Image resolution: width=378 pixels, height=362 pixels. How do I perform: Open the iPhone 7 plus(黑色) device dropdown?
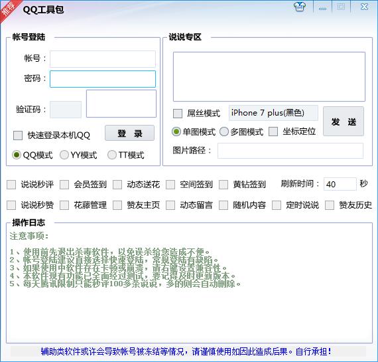pos(273,113)
